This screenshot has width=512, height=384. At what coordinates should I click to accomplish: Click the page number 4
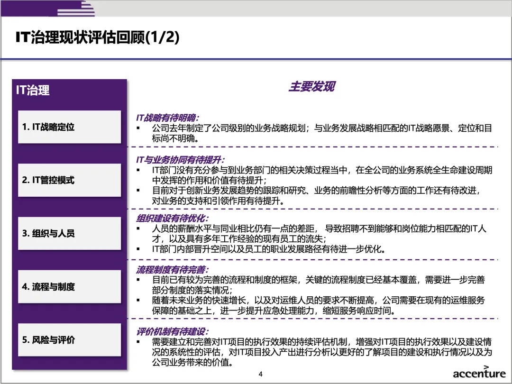tap(261, 374)
